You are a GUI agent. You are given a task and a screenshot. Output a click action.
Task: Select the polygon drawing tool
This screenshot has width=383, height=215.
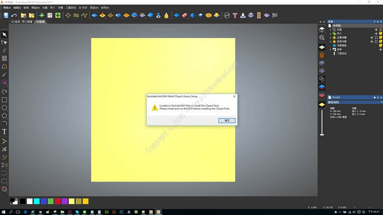4,116
